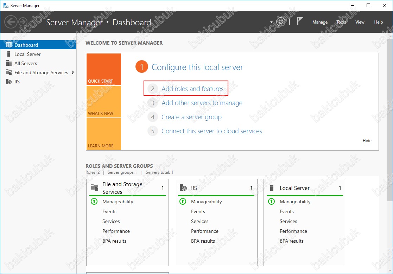393x274 pixels.
Task: Open BPA results in Local Server tile
Action: click(x=292, y=241)
